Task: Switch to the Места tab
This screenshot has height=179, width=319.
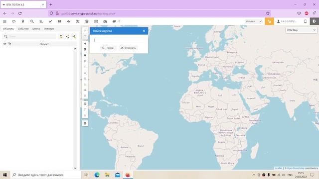Action: [x=36, y=29]
